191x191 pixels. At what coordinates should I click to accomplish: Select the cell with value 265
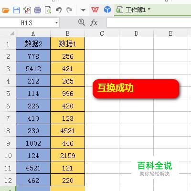(x=67, y=81)
